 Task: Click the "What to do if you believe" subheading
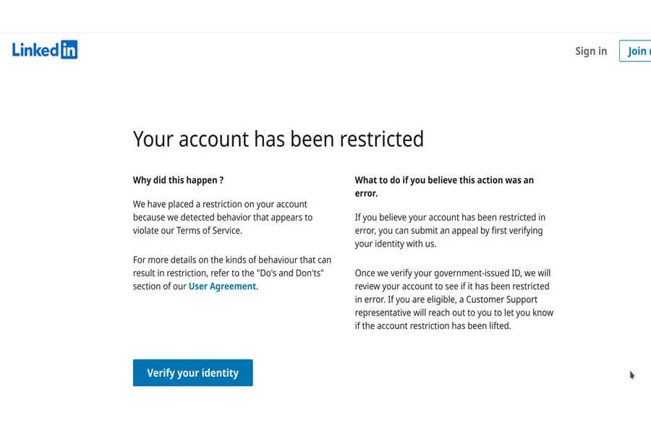pyautogui.click(x=444, y=187)
